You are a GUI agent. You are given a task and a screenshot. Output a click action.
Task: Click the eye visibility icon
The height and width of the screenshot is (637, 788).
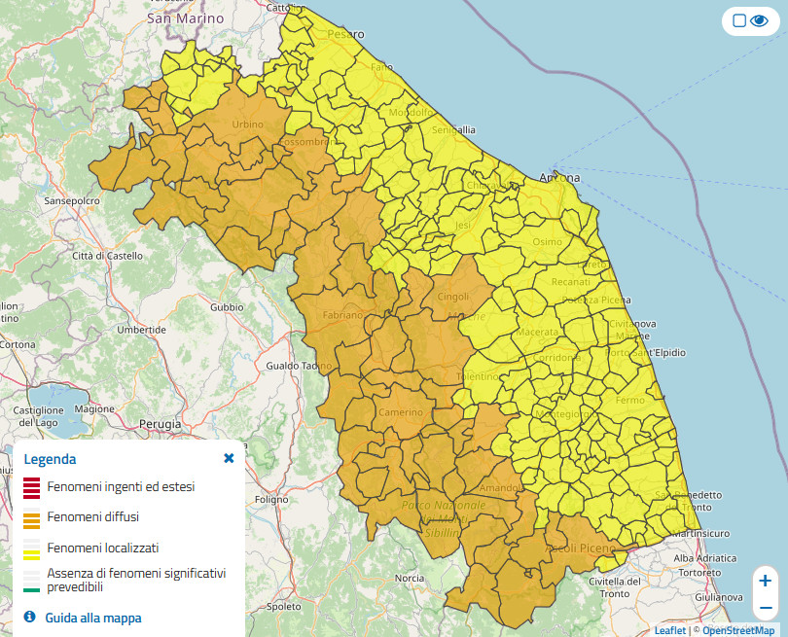(759, 20)
